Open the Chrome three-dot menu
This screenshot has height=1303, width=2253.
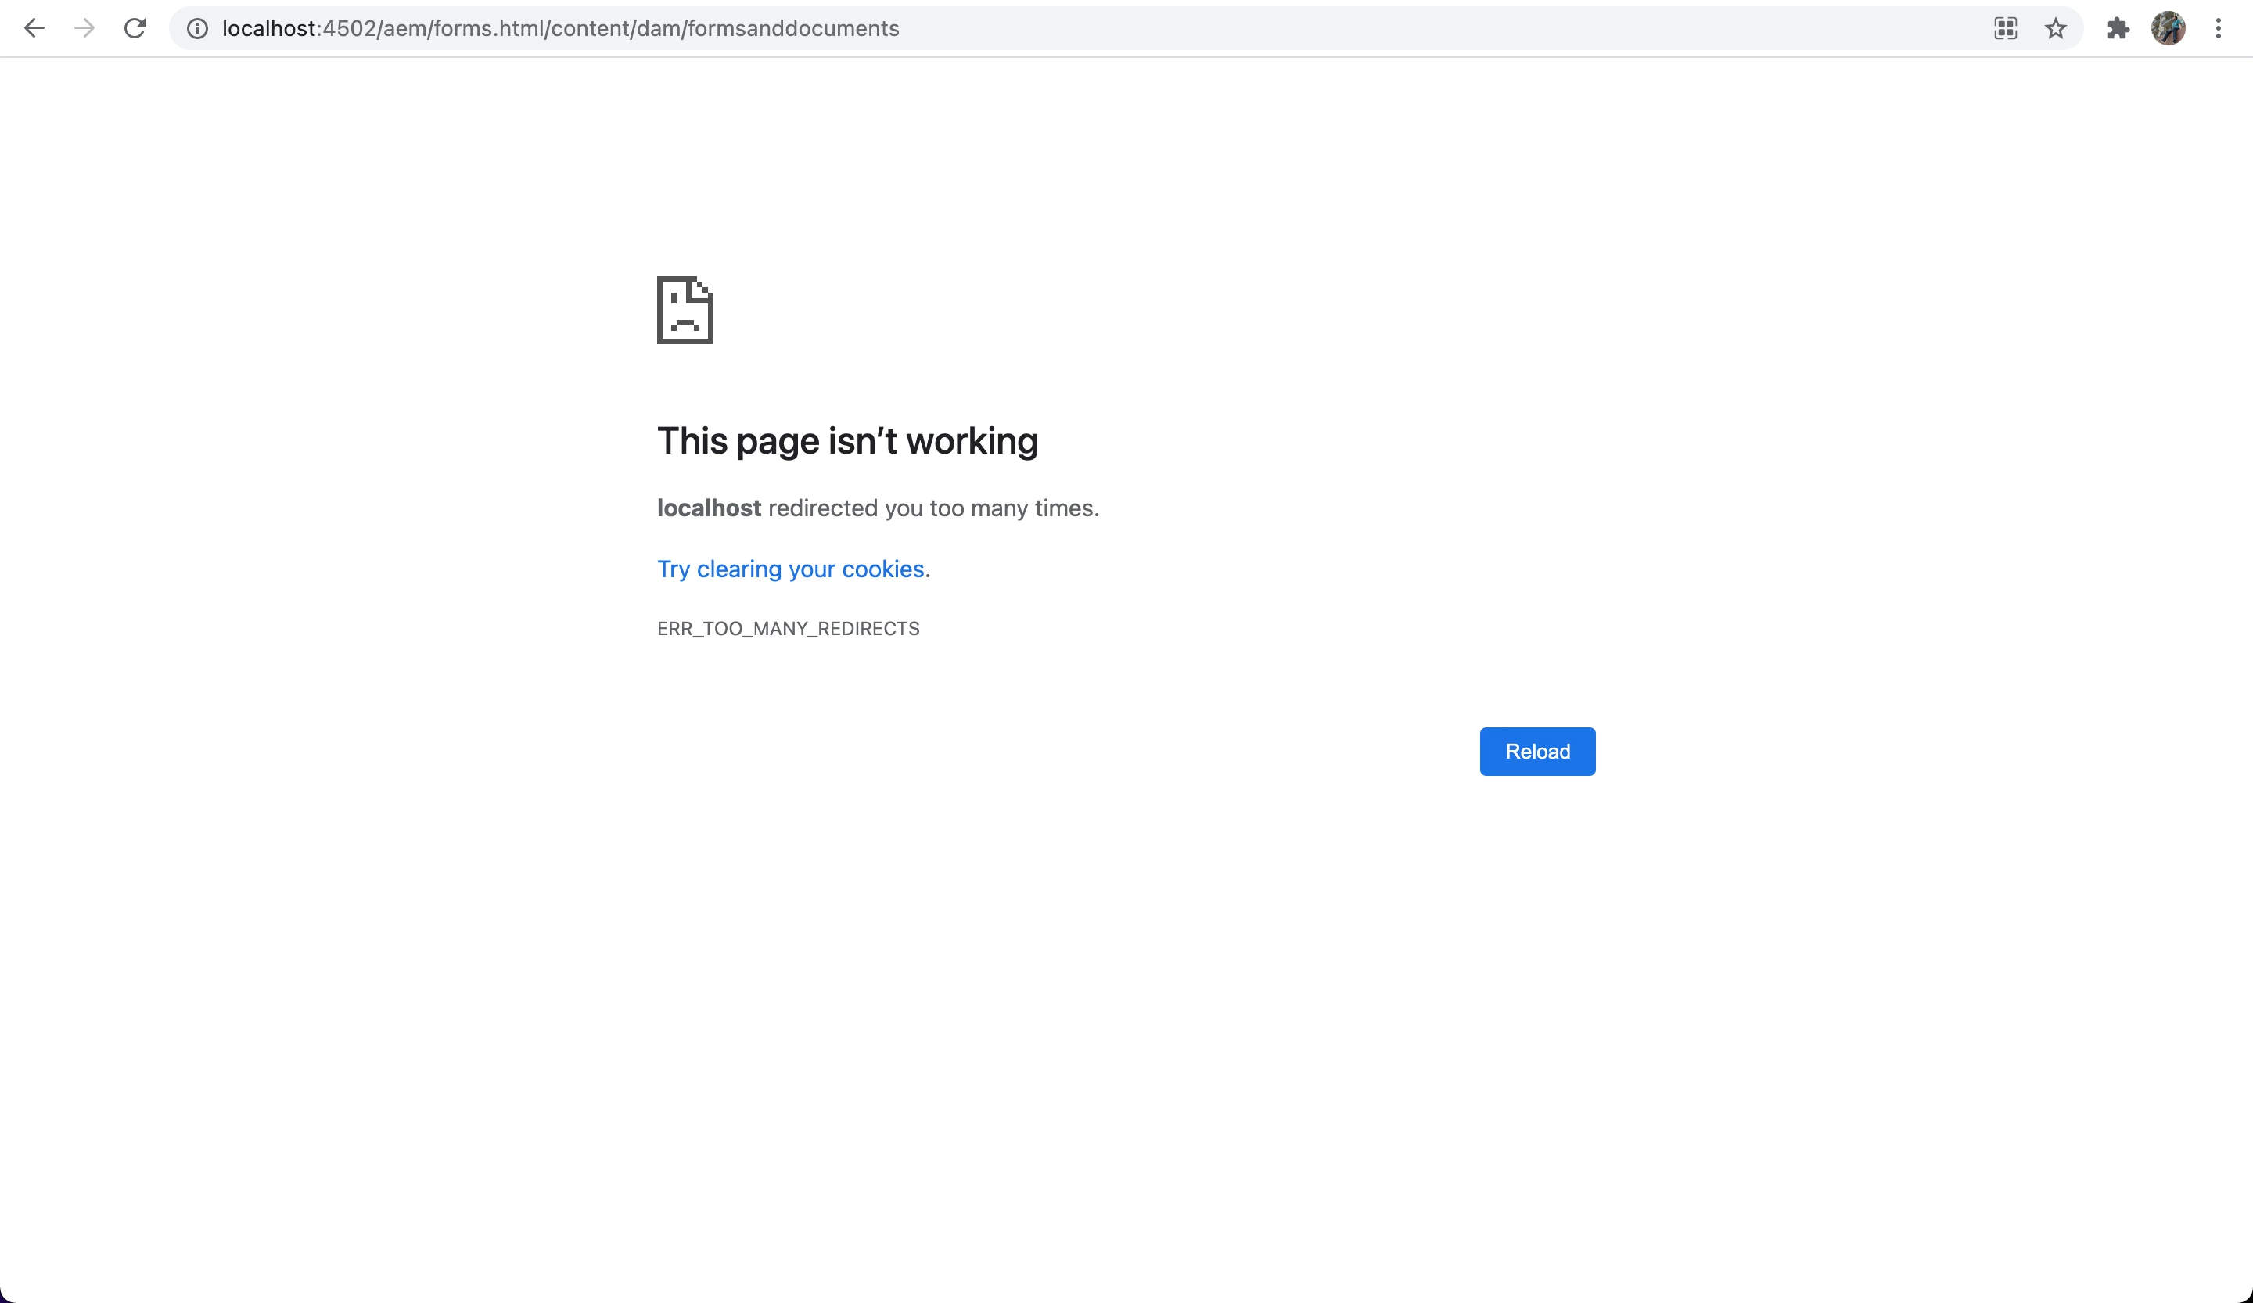[2218, 29]
